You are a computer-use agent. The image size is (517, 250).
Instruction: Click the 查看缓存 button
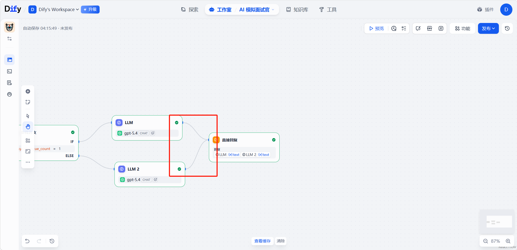click(x=262, y=241)
